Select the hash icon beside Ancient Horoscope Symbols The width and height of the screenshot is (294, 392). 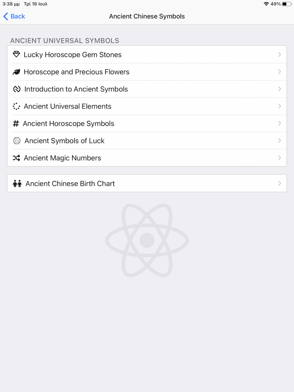pos(16,123)
